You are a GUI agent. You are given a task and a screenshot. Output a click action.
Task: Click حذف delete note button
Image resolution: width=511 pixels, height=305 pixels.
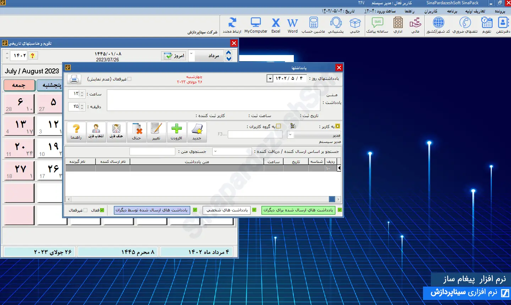point(137,132)
